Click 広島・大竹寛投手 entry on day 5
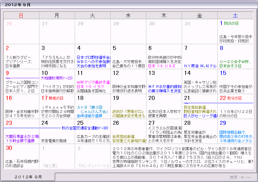 point(128,64)
